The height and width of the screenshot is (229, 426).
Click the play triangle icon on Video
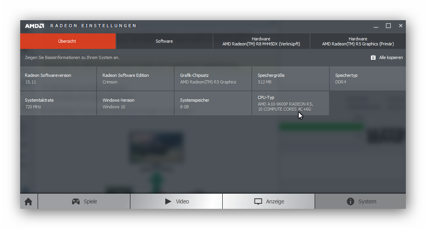point(168,201)
